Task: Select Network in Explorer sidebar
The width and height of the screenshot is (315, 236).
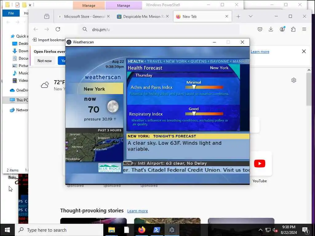Action: [x=19, y=110]
